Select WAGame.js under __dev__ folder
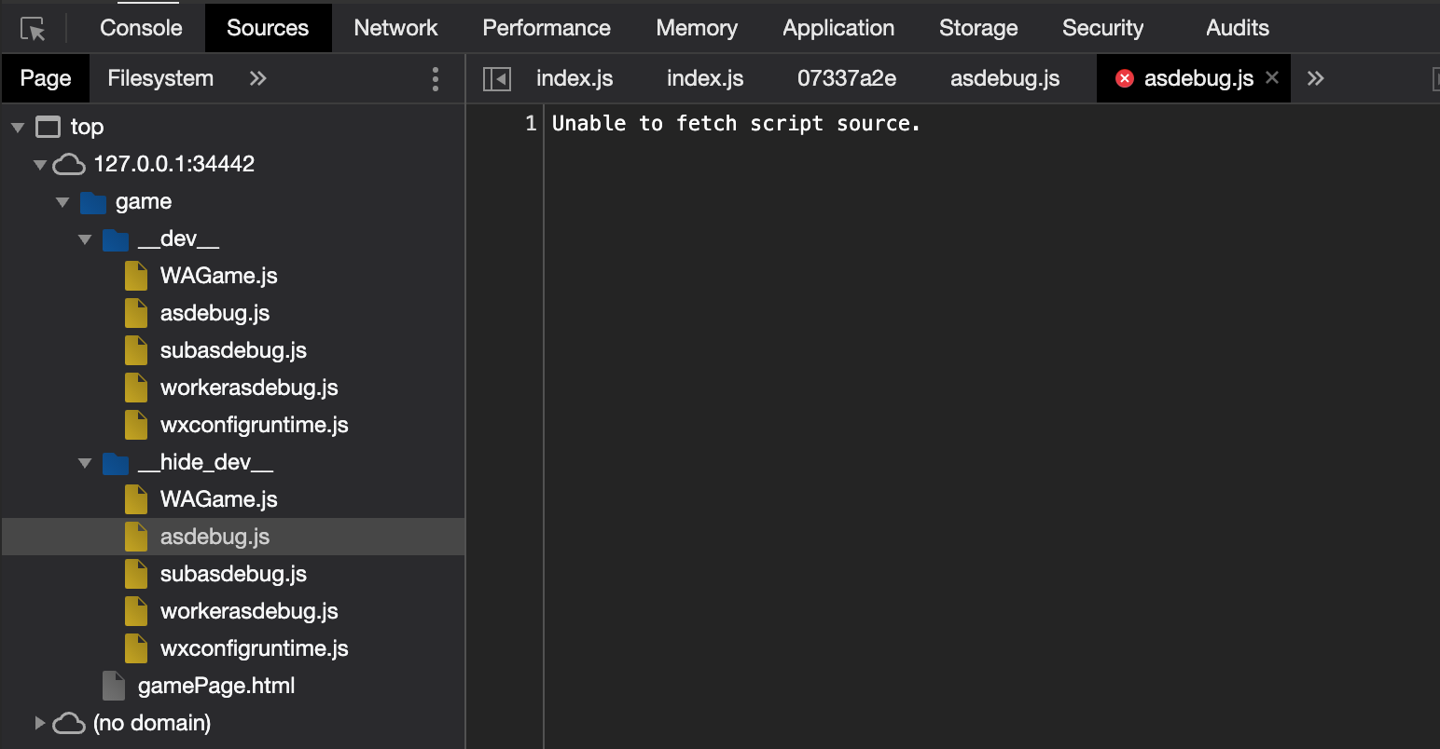 pos(218,276)
